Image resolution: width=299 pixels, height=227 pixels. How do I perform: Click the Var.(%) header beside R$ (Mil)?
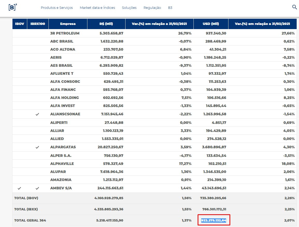159,24
